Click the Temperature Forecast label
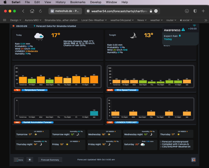209x168 pixels. (x=34, y=90)
